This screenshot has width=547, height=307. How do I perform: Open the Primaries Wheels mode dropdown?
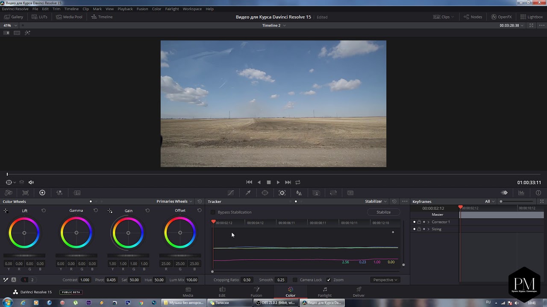[x=175, y=201]
